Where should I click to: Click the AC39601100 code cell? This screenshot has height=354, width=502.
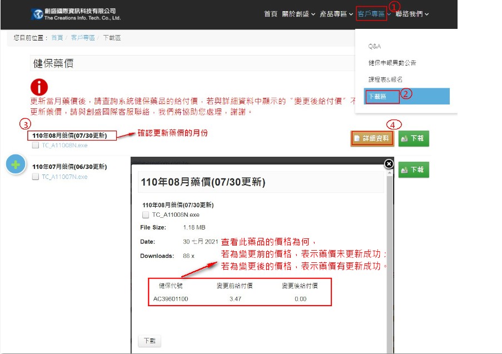171,299
